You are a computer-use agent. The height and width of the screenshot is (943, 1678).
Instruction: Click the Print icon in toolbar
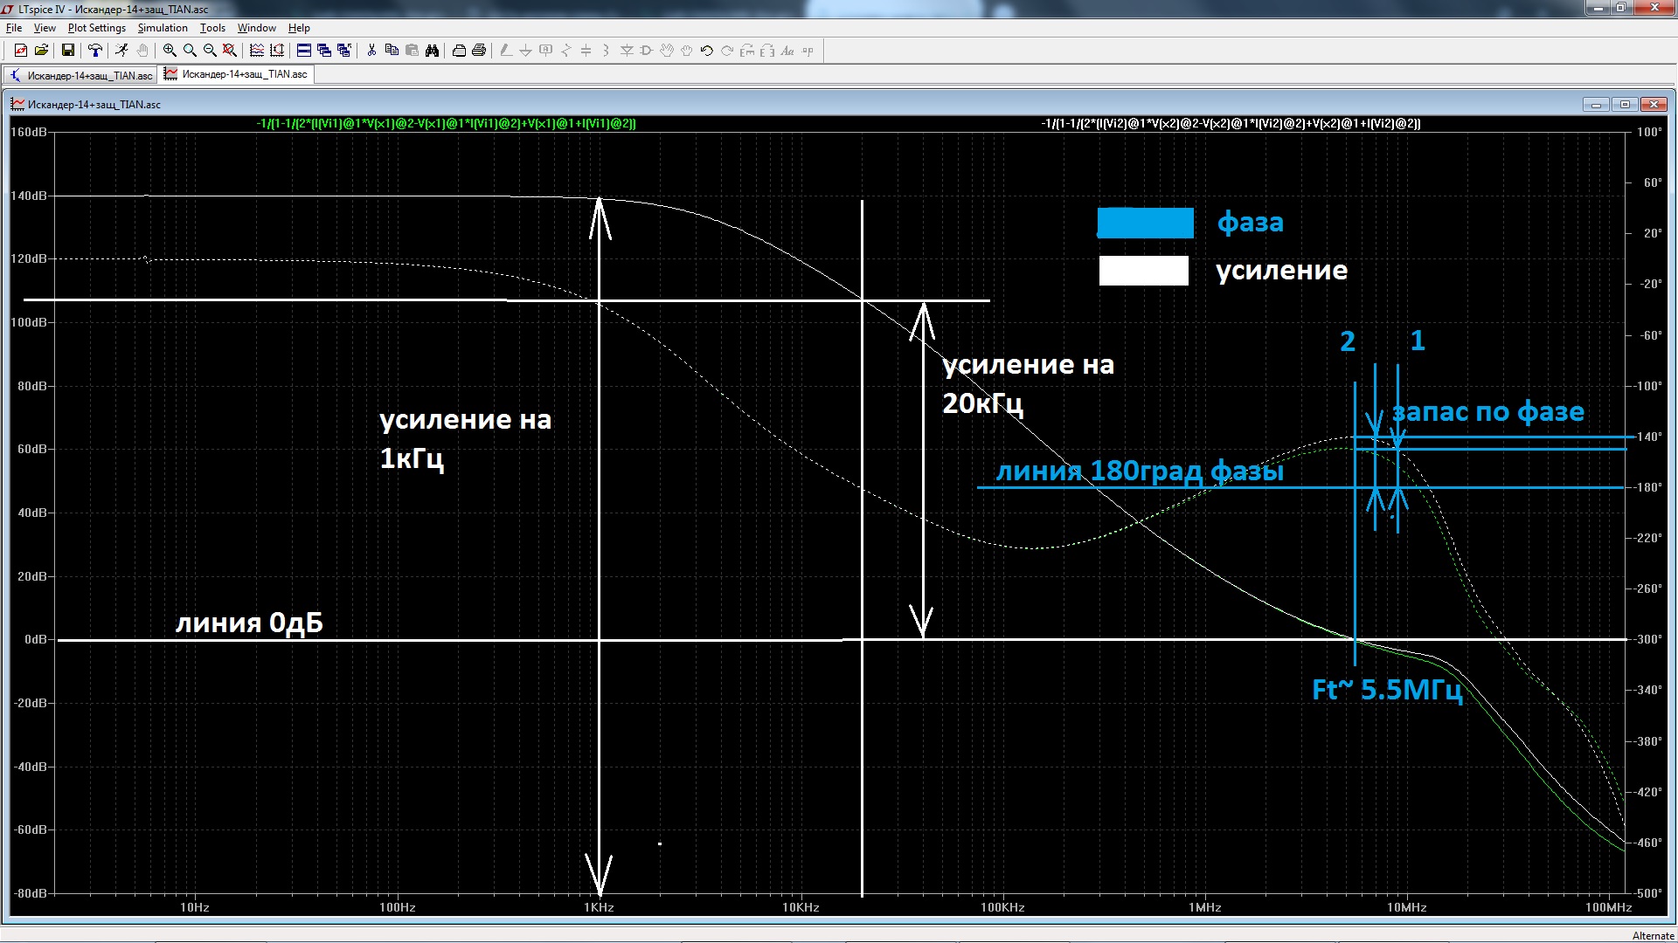click(x=479, y=51)
